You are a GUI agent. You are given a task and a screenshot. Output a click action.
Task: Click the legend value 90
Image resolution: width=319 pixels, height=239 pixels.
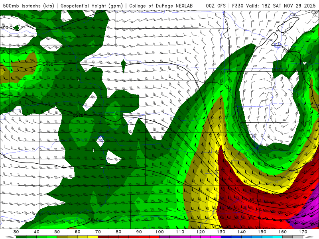click(139, 232)
